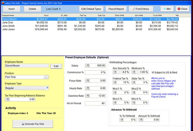Viewport: 193px width, 131px height.
Task: Click the Find Entries button
Action: 141,9
